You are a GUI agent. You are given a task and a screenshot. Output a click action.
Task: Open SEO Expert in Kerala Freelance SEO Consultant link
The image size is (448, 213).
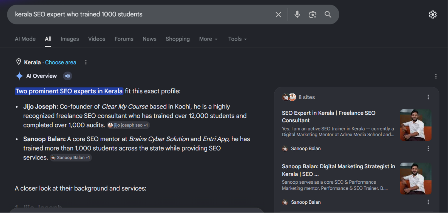click(328, 117)
